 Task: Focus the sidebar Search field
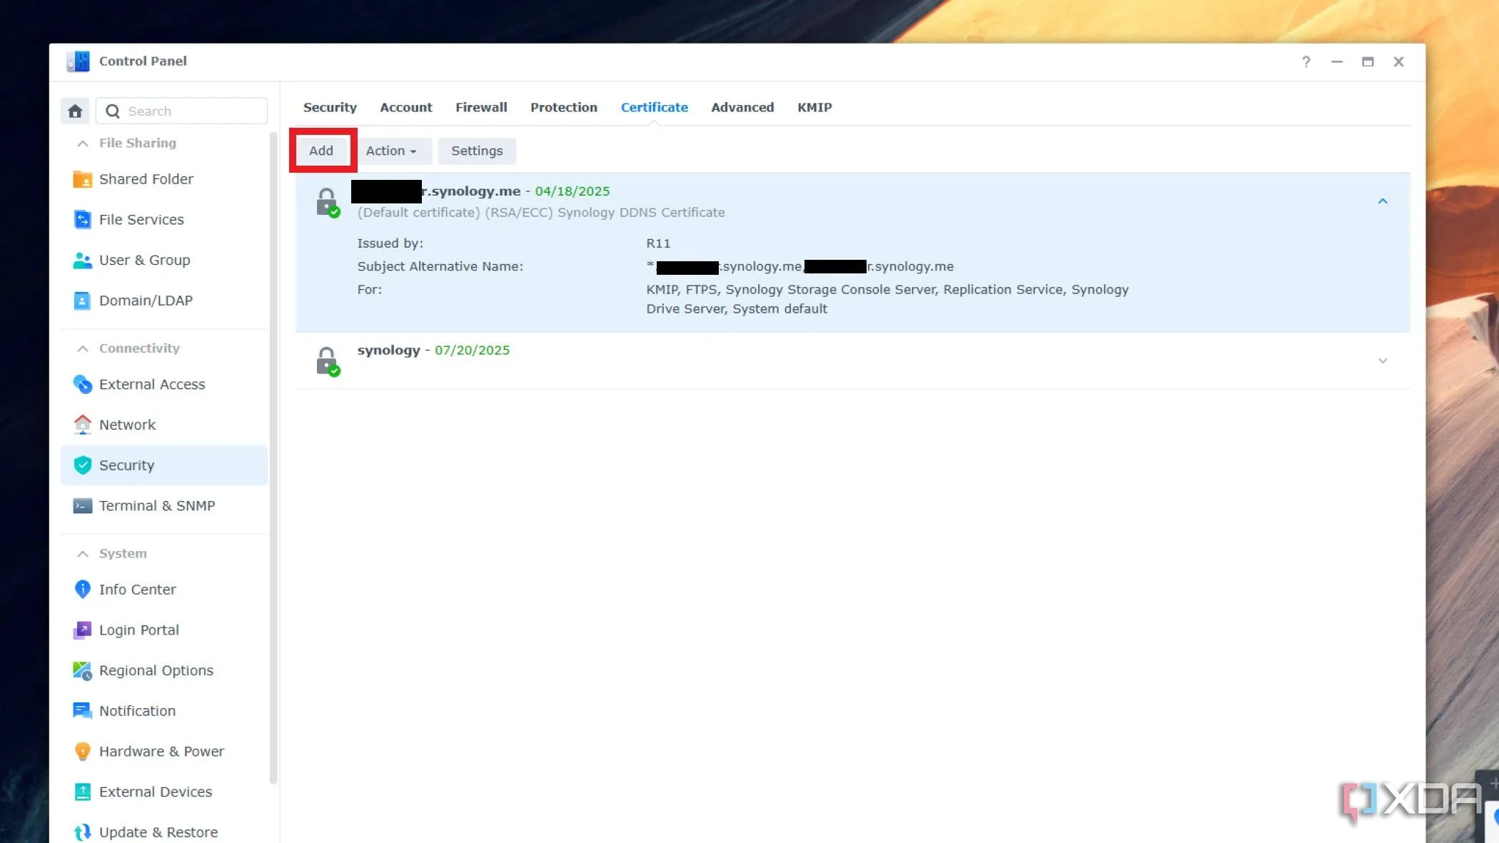pos(181,111)
